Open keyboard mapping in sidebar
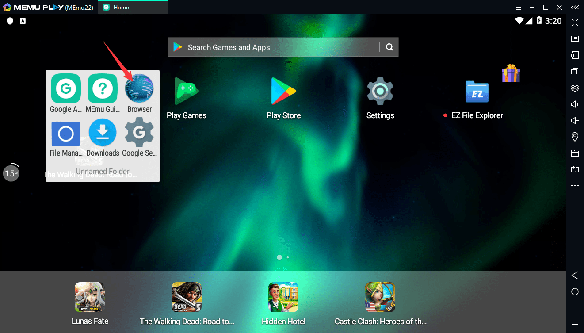The width and height of the screenshot is (584, 333). pyautogui.click(x=575, y=38)
